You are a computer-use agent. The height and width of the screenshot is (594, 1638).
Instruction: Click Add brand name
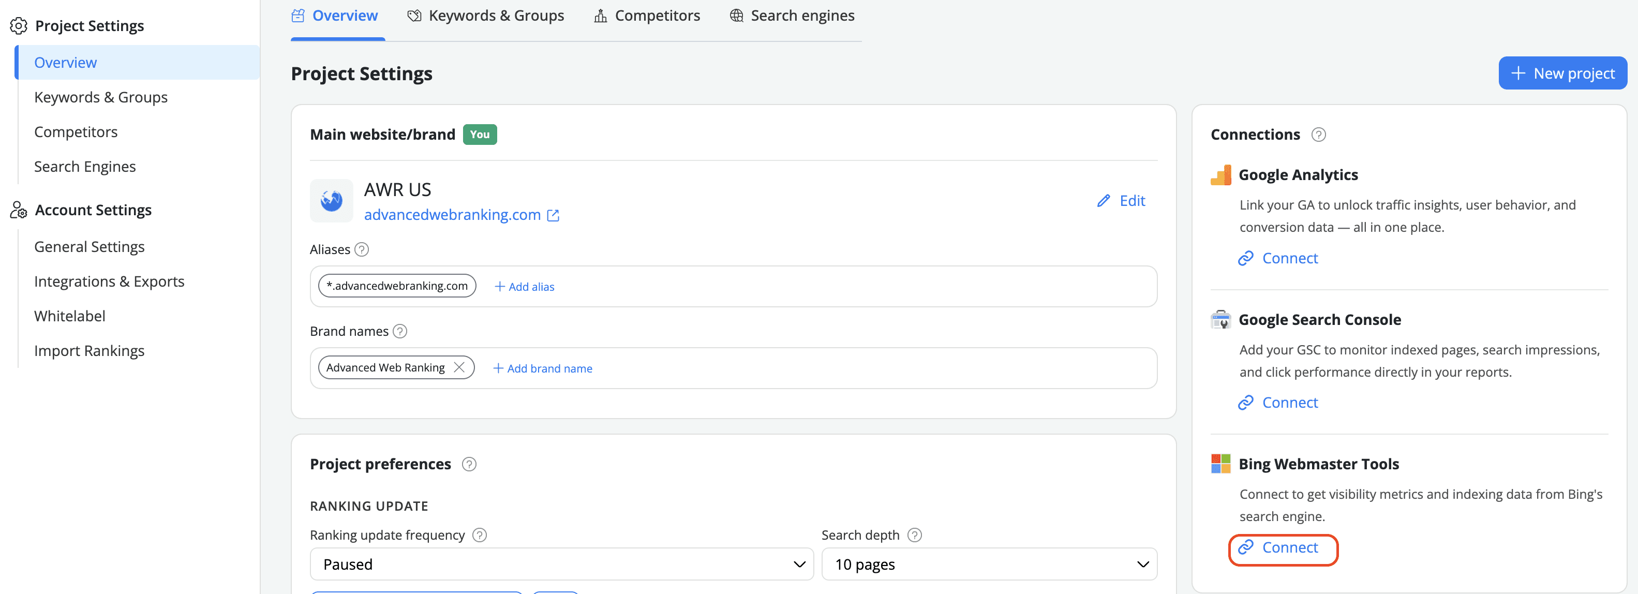[542, 368]
